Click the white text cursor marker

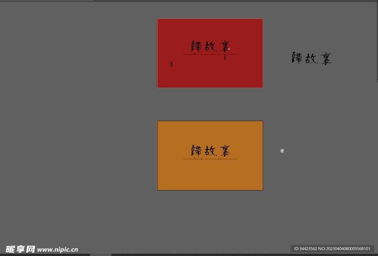point(172,64)
